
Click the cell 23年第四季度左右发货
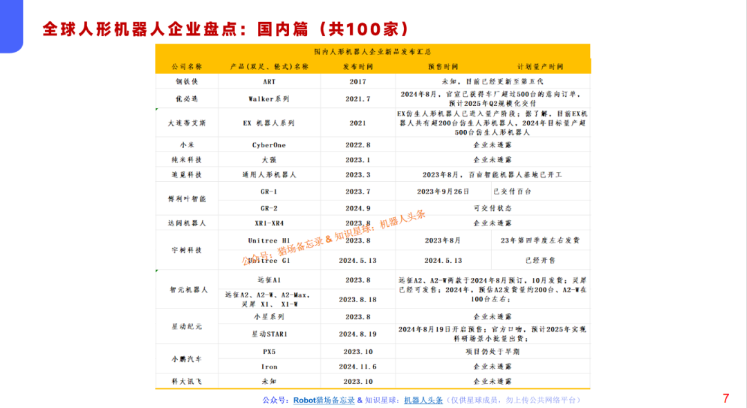pyautogui.click(x=540, y=241)
